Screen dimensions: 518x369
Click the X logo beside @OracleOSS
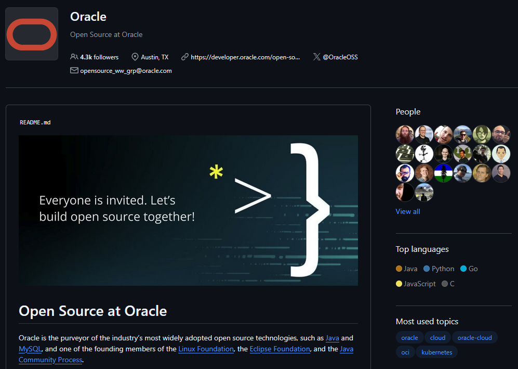click(x=317, y=57)
